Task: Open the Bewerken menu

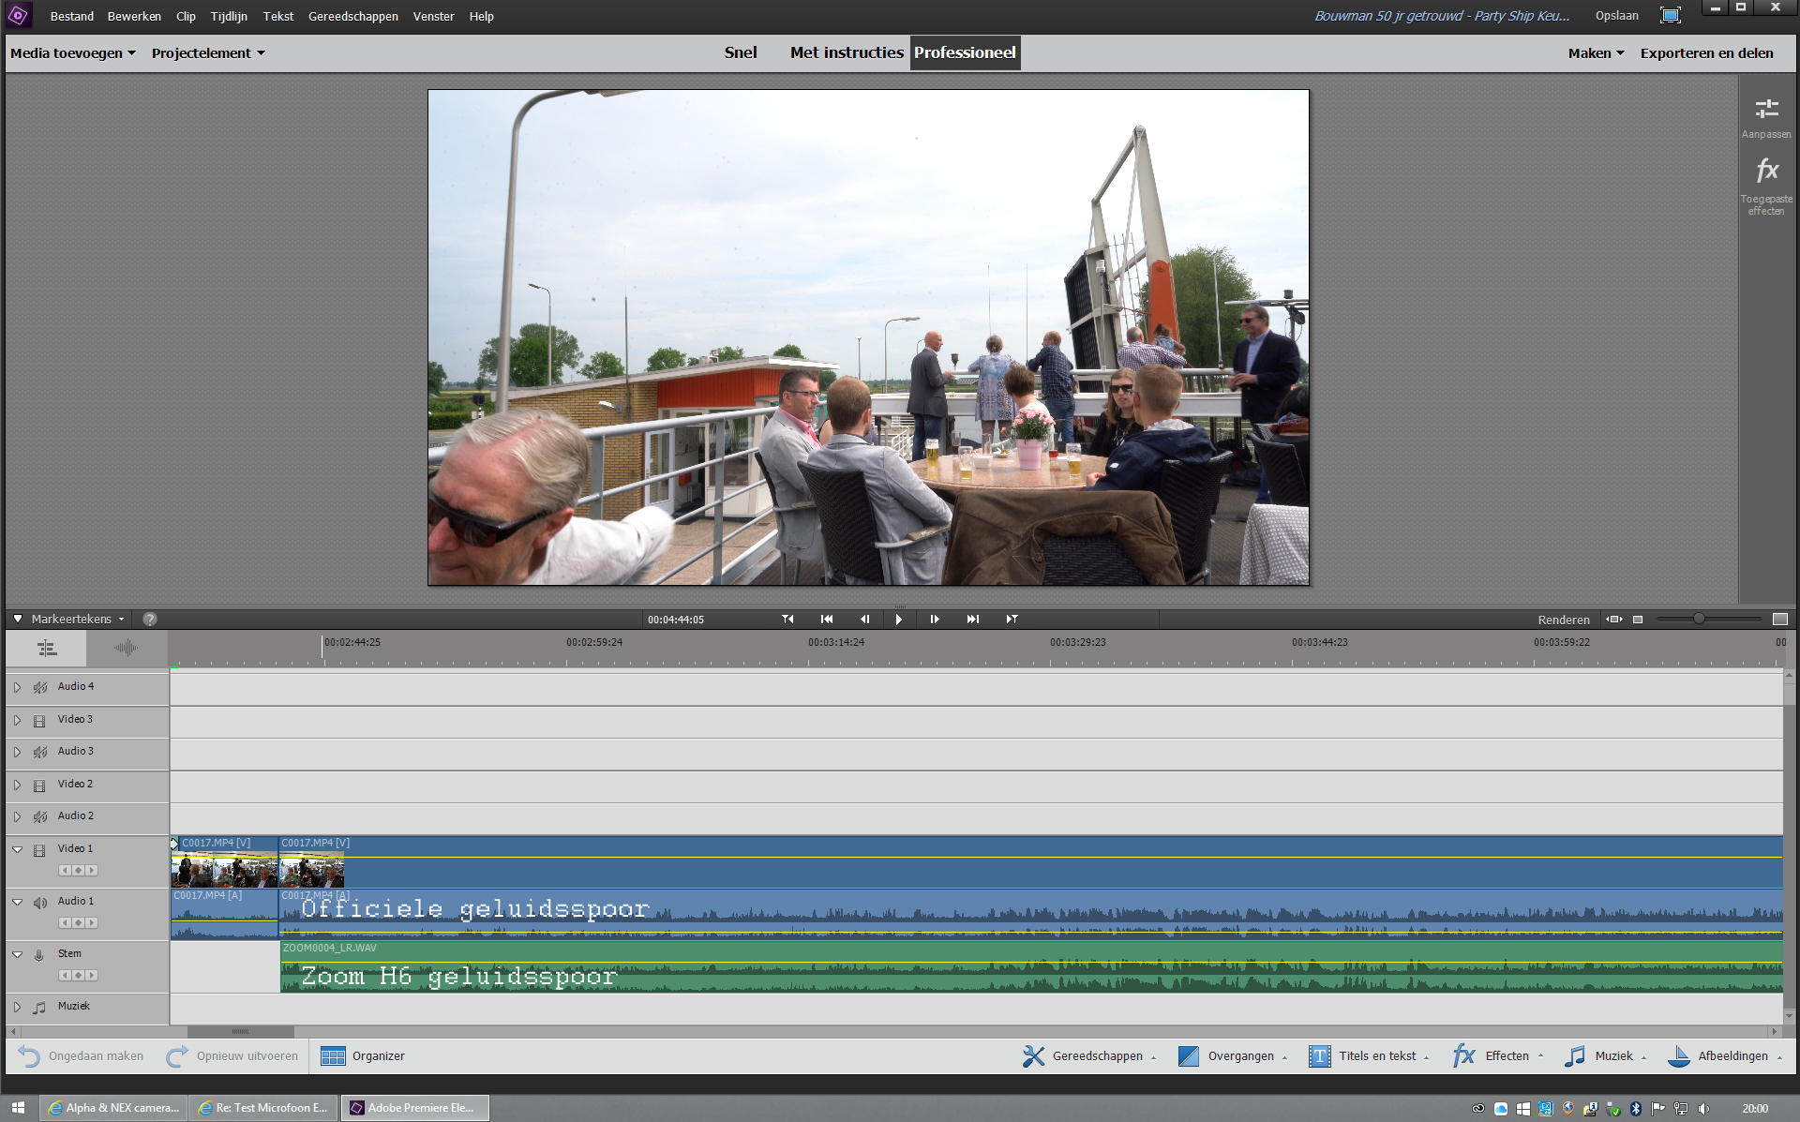Action: 134,16
